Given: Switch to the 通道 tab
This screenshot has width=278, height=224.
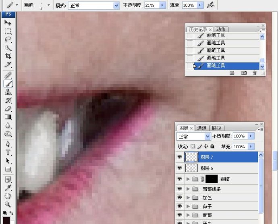Looking at the screenshot, I should [202, 128].
